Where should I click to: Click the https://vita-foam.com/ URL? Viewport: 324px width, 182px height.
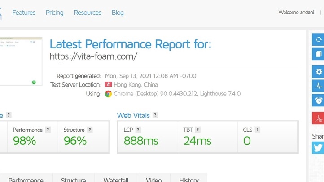[93, 56]
